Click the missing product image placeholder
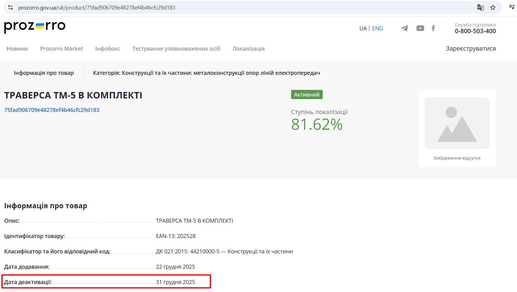Viewport: 517px width, 292px height. click(x=457, y=123)
